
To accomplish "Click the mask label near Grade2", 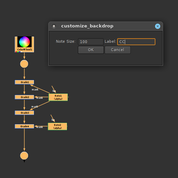I will [x=40, y=98].
